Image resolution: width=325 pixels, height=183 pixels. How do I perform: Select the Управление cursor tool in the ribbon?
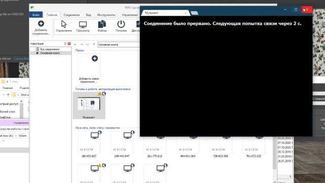[64, 26]
